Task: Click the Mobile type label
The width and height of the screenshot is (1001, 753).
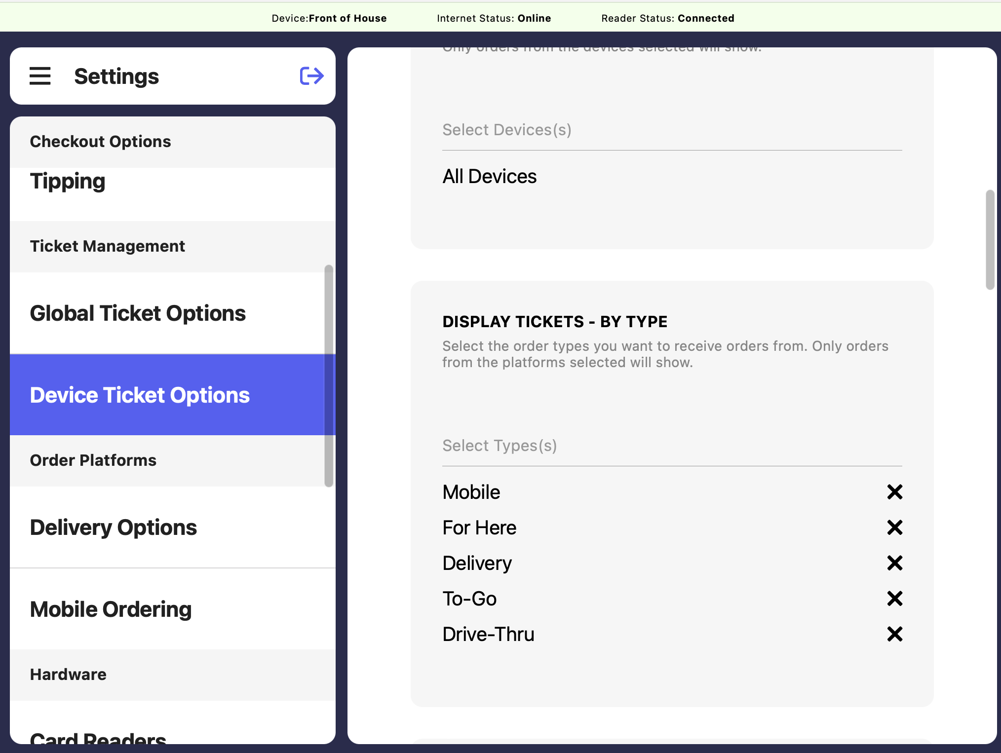Action: (x=471, y=492)
